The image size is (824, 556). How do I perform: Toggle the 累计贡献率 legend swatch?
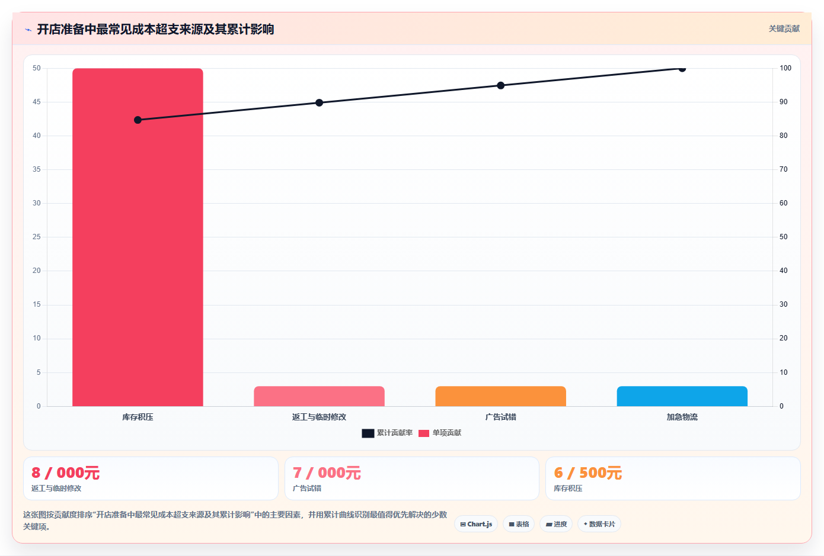point(368,433)
